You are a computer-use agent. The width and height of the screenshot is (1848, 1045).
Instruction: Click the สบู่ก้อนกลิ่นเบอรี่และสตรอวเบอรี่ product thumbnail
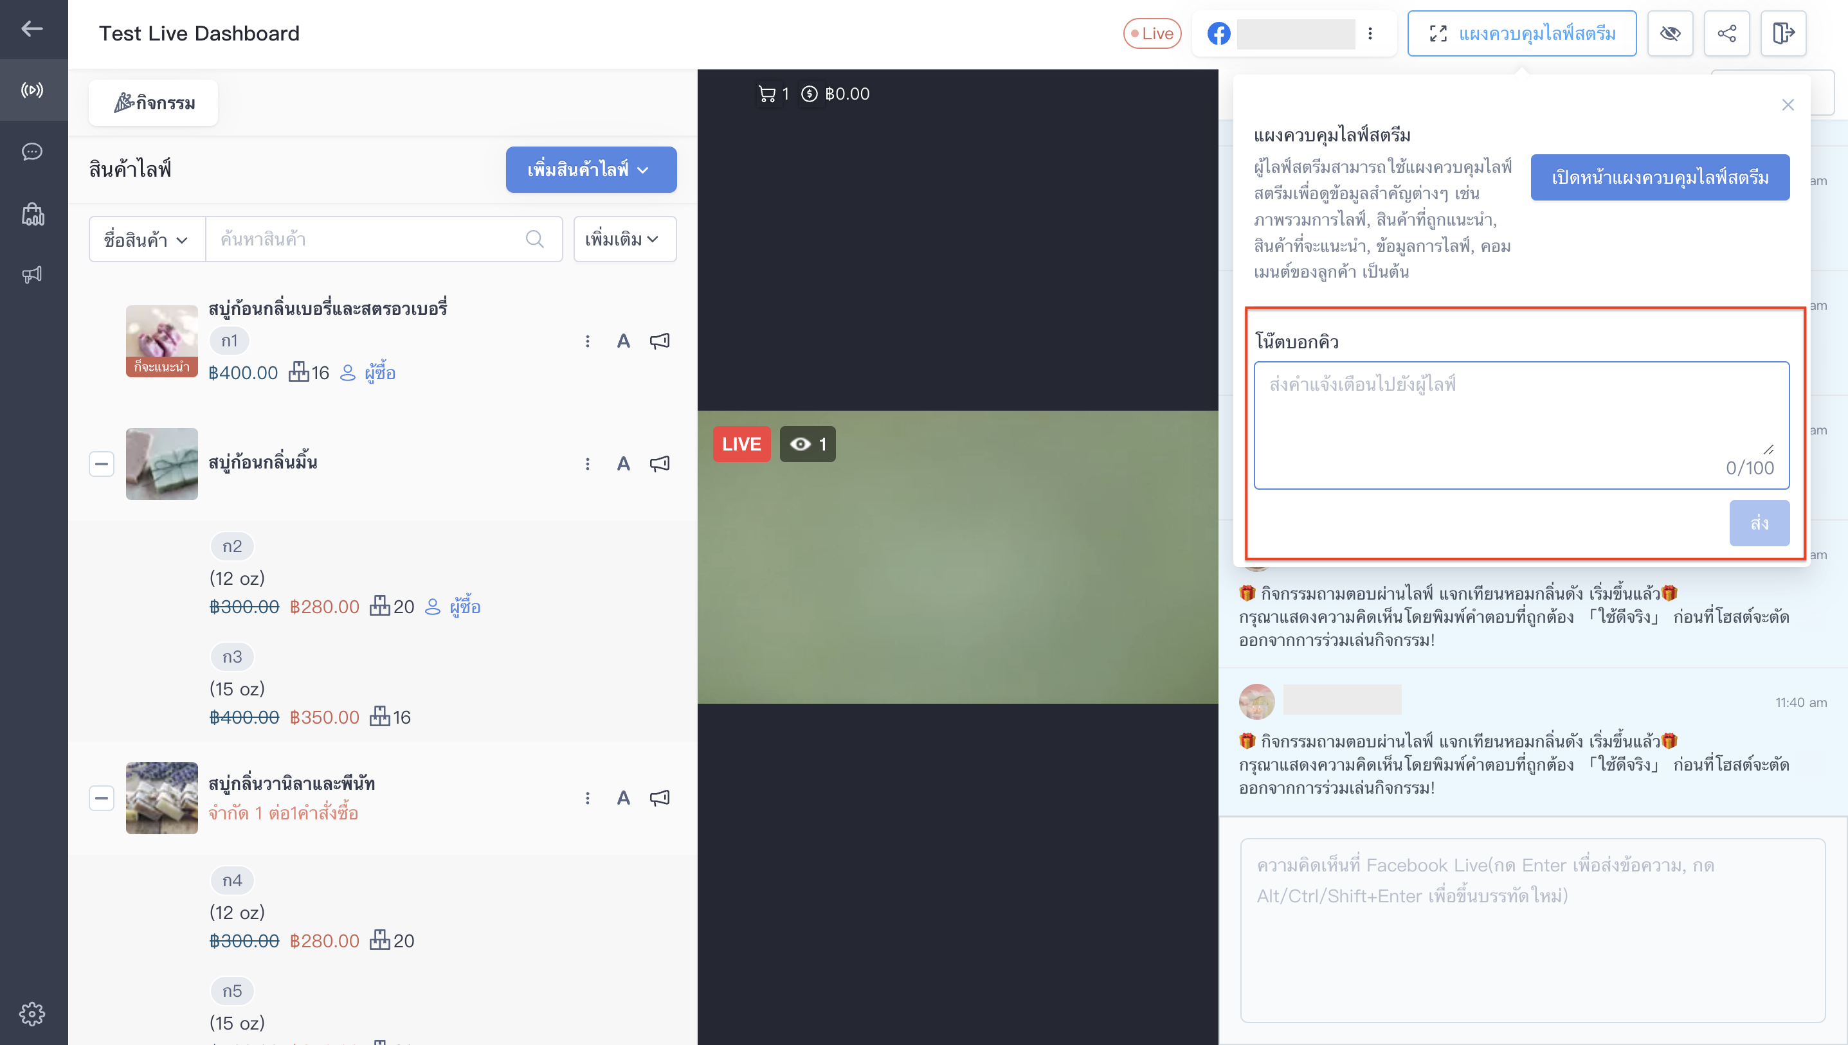(161, 341)
